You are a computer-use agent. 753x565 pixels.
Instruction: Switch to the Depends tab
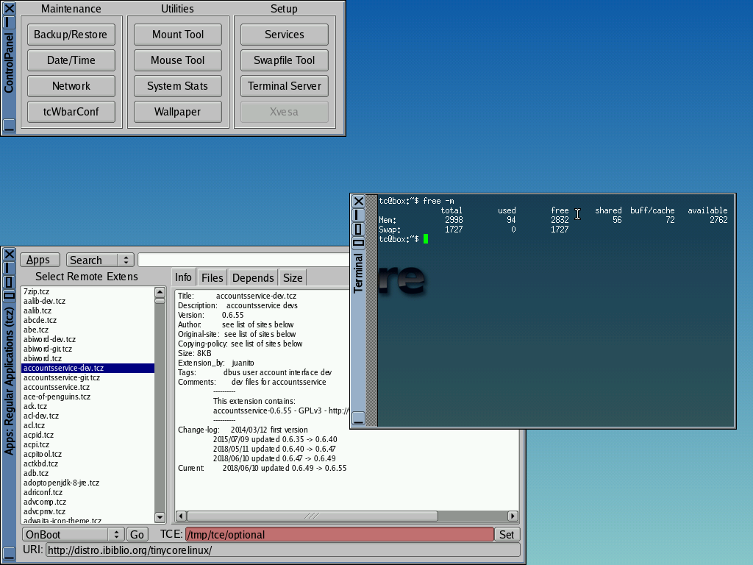(x=253, y=277)
